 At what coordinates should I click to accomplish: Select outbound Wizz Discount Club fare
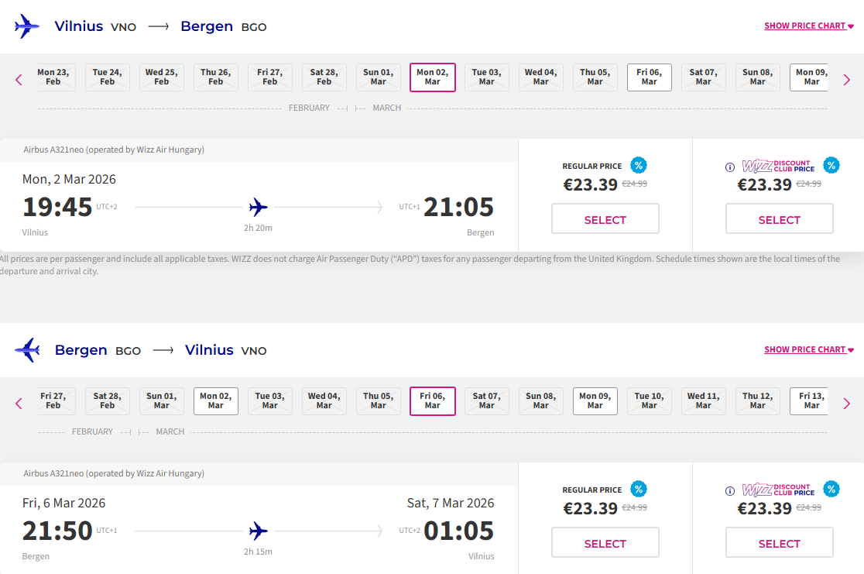pos(779,219)
